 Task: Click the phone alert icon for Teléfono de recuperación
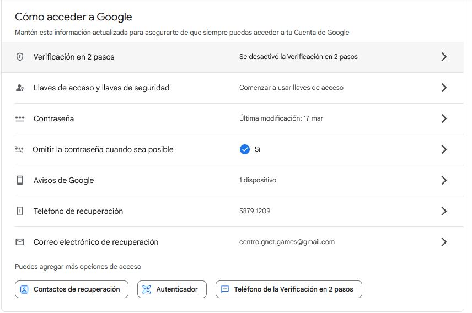(x=20, y=211)
